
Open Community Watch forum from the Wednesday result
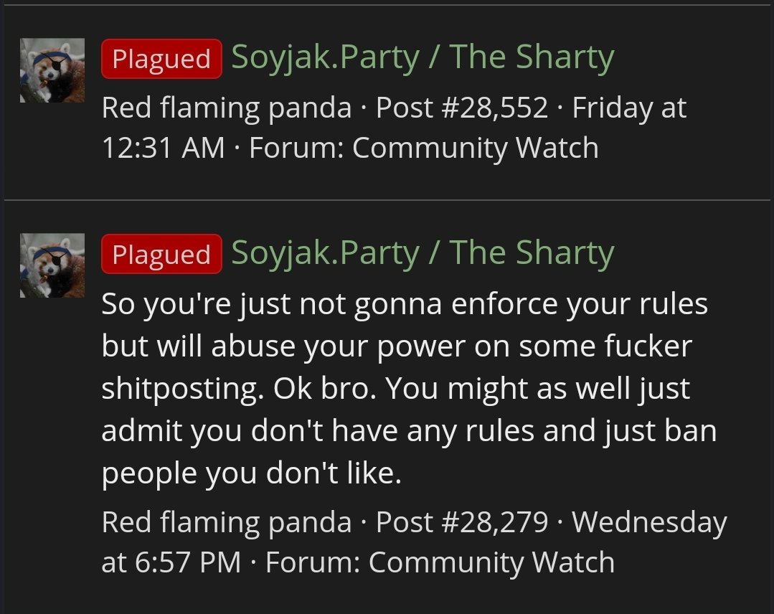coord(491,562)
